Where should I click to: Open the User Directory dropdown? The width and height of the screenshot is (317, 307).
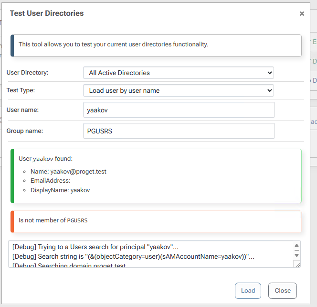click(x=178, y=73)
